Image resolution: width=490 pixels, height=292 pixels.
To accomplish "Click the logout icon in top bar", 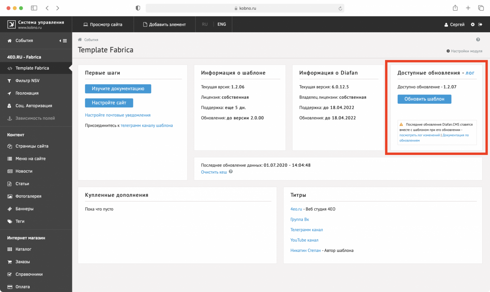I will (480, 24).
